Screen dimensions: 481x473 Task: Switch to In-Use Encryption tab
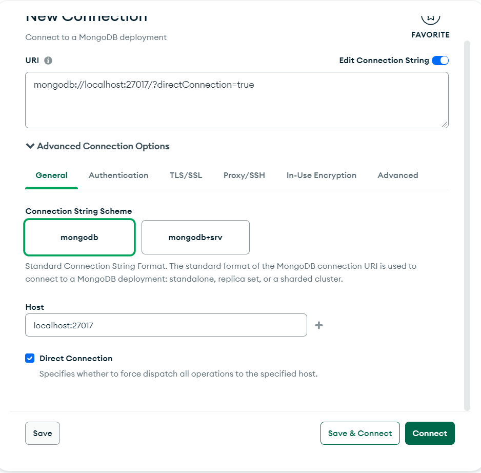tap(321, 175)
